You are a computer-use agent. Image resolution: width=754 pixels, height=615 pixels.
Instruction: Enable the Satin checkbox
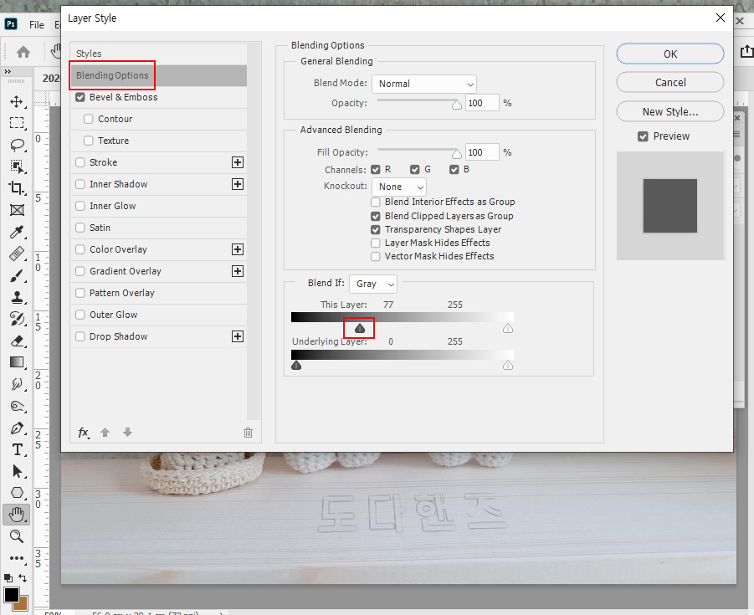click(x=80, y=228)
